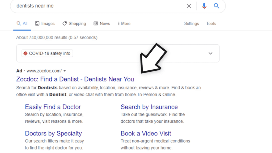Select the All results tab

point(22,24)
